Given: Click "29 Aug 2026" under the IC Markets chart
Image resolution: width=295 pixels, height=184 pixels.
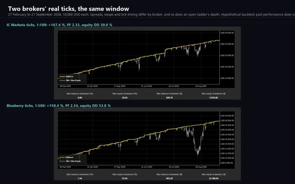Looking at the screenshot, I should pyautogui.click(x=201, y=86).
